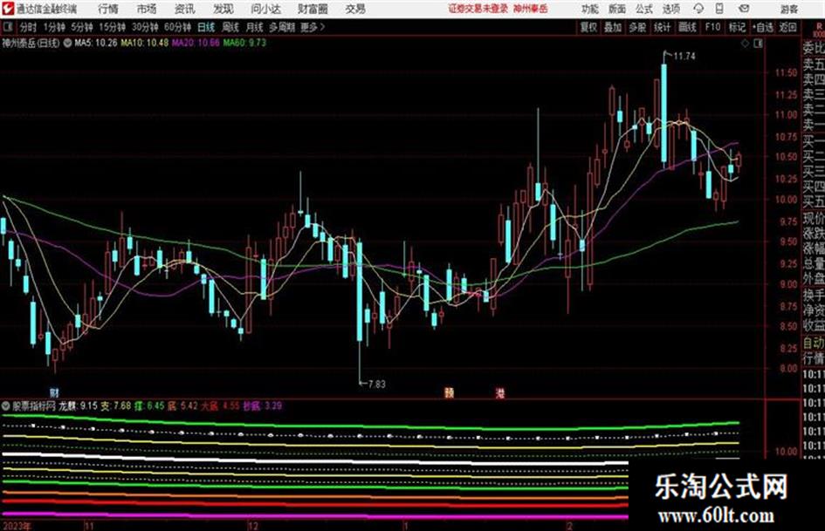This screenshot has height=531, width=825.
Task: Expand 更多 period options
Action: coord(313,27)
